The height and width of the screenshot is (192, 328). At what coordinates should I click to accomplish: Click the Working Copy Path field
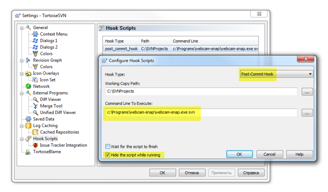(201, 92)
